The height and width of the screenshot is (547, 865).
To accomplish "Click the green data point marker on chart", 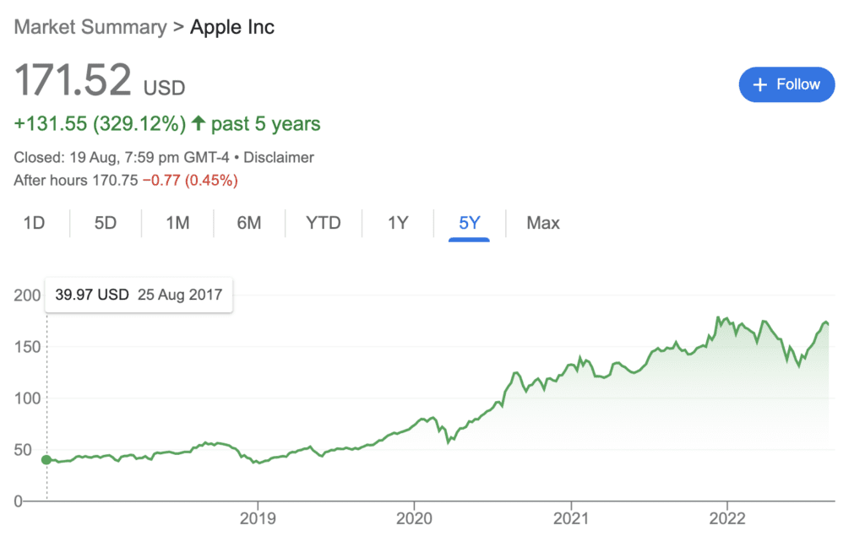I will [47, 459].
